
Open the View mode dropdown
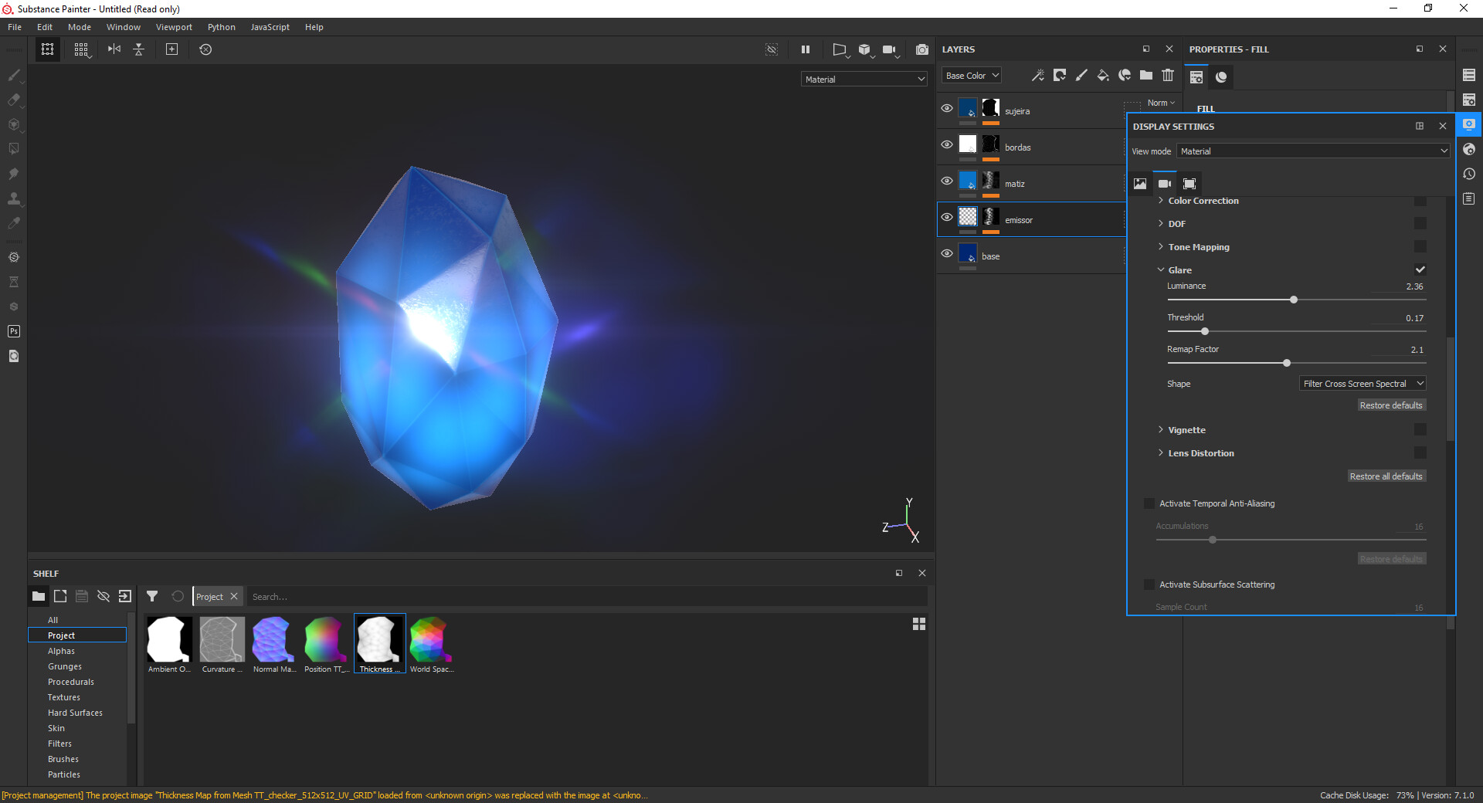[1313, 151]
